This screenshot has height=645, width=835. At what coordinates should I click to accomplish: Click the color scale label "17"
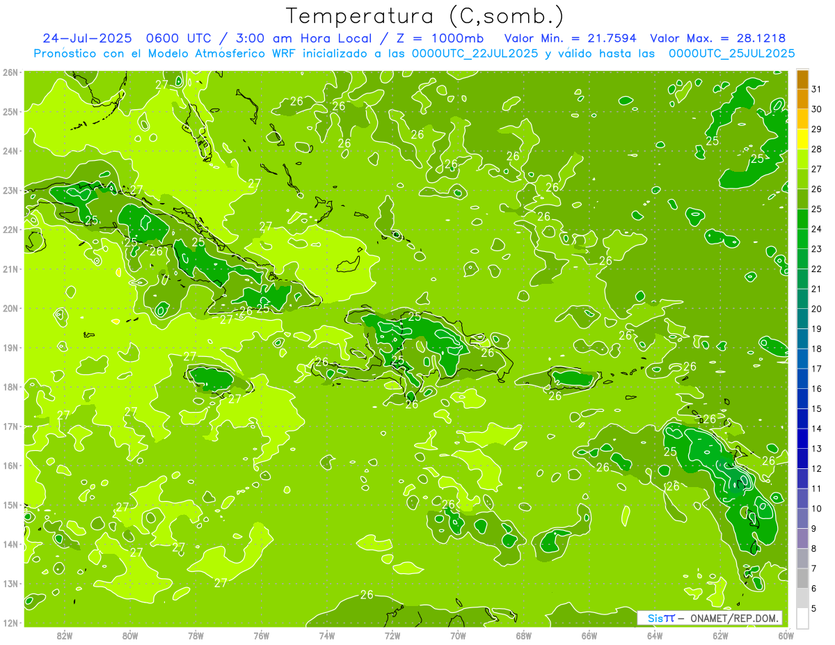[x=817, y=369]
